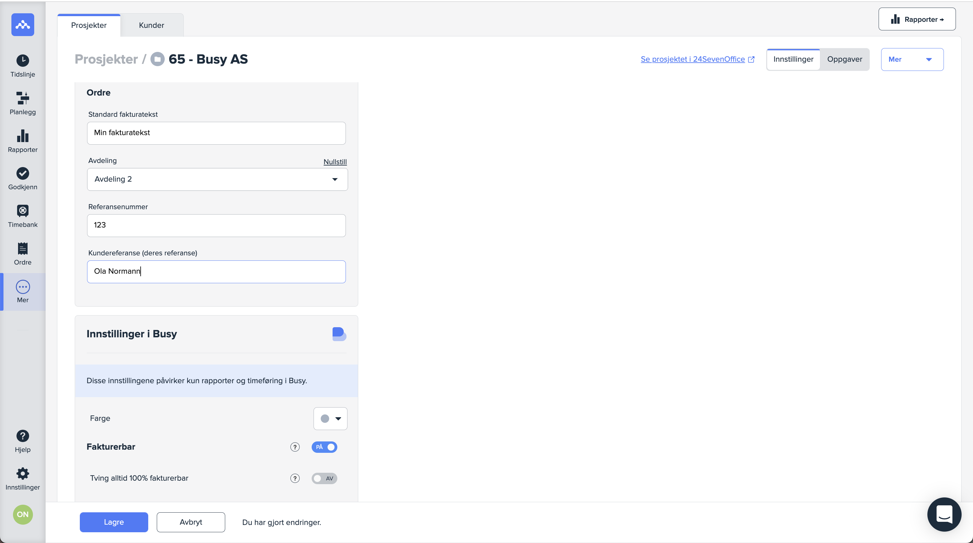Click the Rapporter button at top right
Screen dimensions: 973x543
pos(917,19)
